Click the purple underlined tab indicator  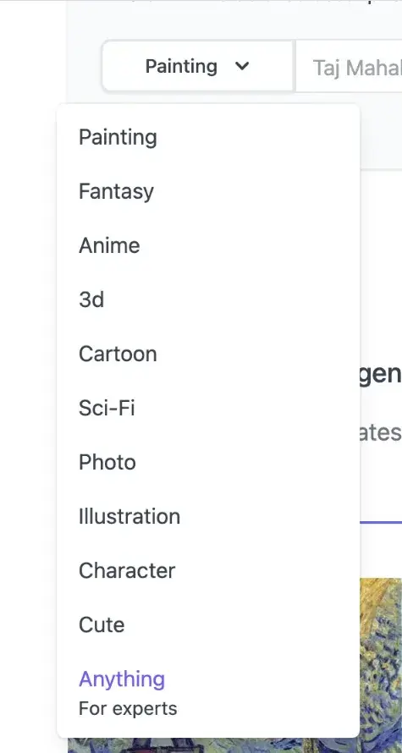coord(381,522)
